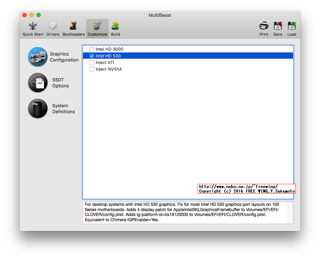Click the "Intel HD 530" label text
The height and width of the screenshot is (259, 320).
point(108,56)
